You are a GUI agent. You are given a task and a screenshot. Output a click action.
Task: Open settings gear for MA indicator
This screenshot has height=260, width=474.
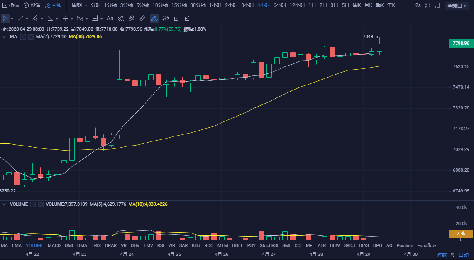[x=23, y=37]
